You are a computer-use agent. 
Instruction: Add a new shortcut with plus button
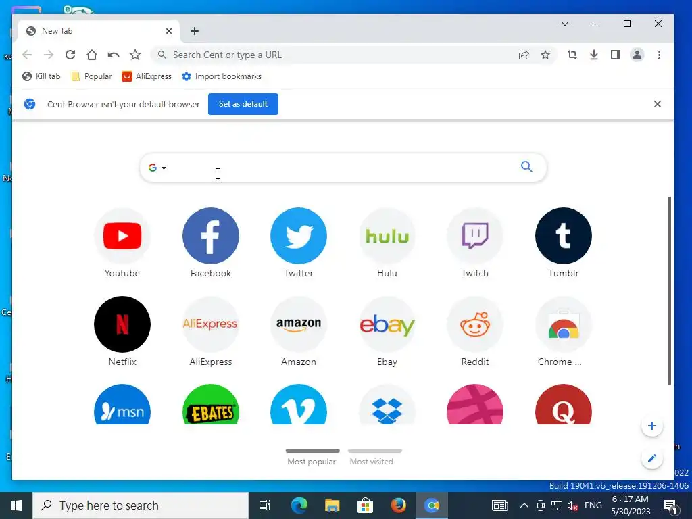point(652,426)
